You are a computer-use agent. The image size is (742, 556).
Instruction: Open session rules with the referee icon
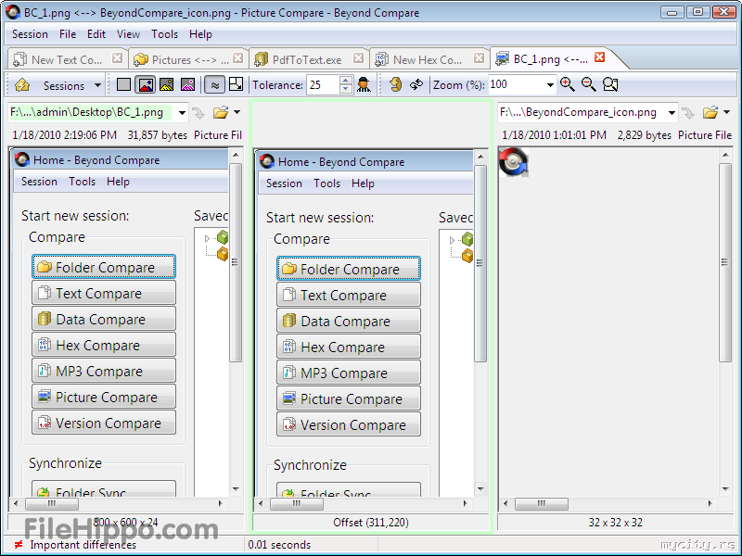click(x=364, y=84)
